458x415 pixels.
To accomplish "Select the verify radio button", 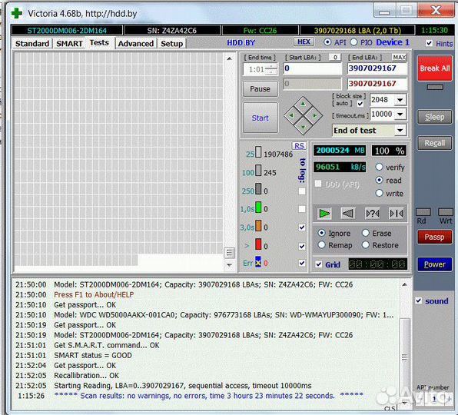I will [x=379, y=167].
